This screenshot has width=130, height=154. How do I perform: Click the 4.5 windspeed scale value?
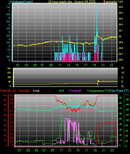point(8,29)
